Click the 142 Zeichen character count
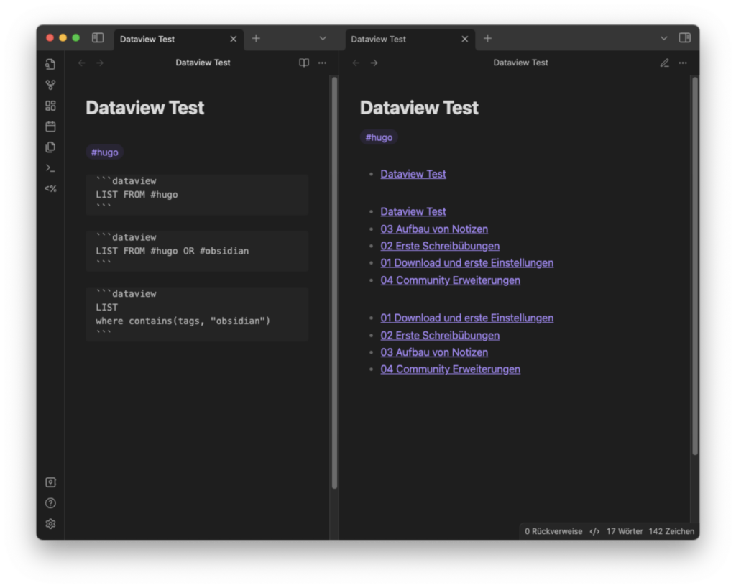This screenshot has height=588, width=736. coord(671,531)
